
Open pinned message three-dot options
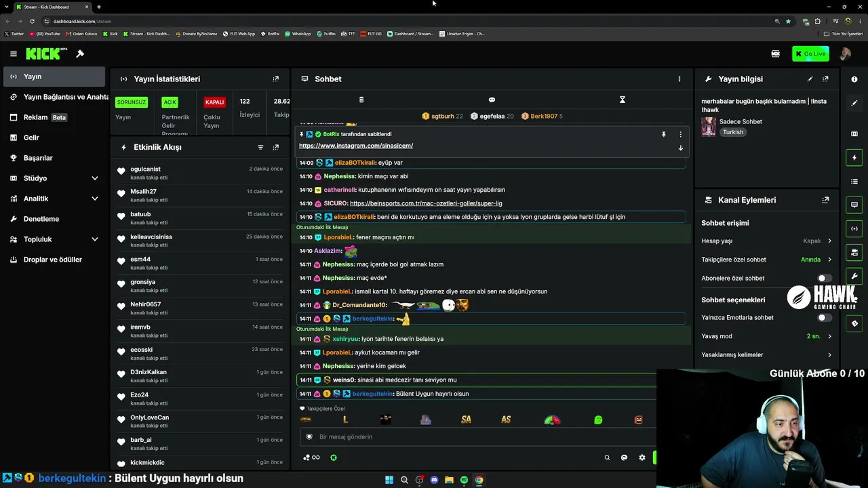[x=681, y=134]
